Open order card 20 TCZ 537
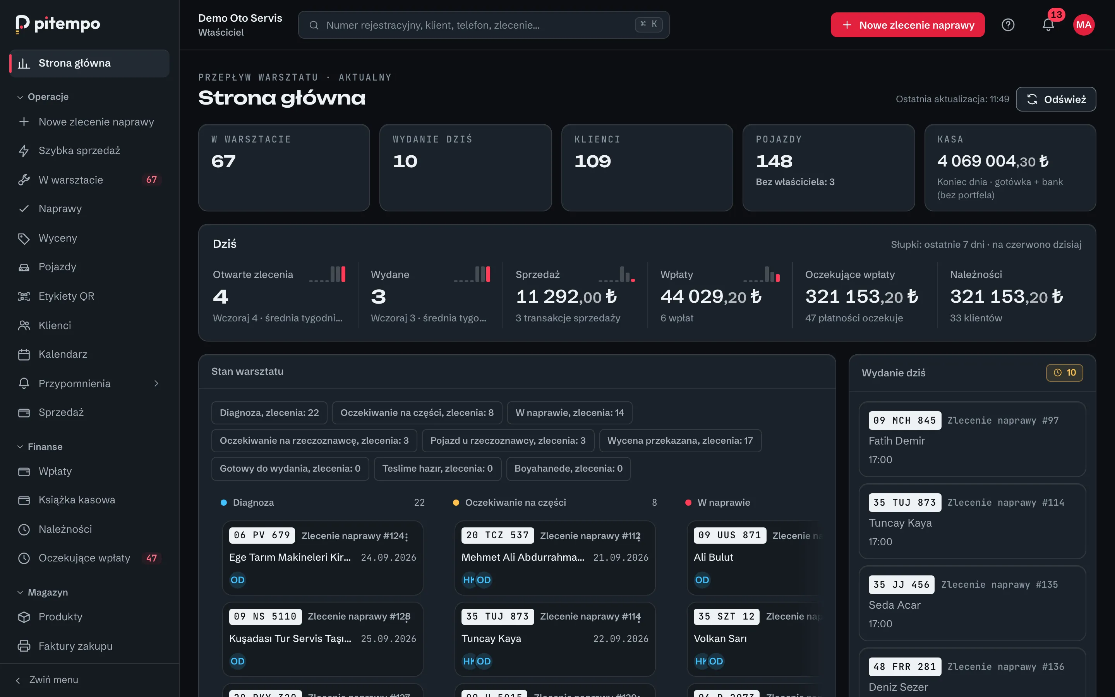This screenshot has height=697, width=1115. point(555,558)
